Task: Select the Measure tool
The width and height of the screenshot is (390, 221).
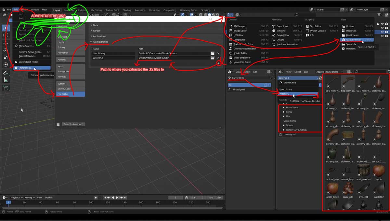Action: coord(5,80)
